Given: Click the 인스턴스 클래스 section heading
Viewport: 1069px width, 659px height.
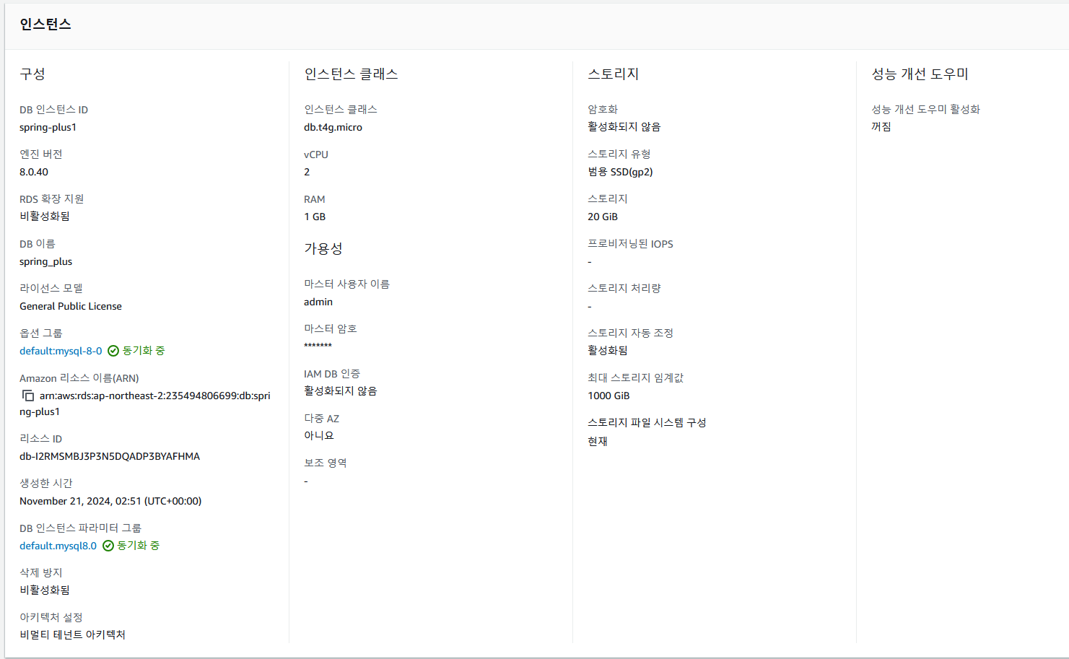Looking at the screenshot, I should pyautogui.click(x=351, y=74).
